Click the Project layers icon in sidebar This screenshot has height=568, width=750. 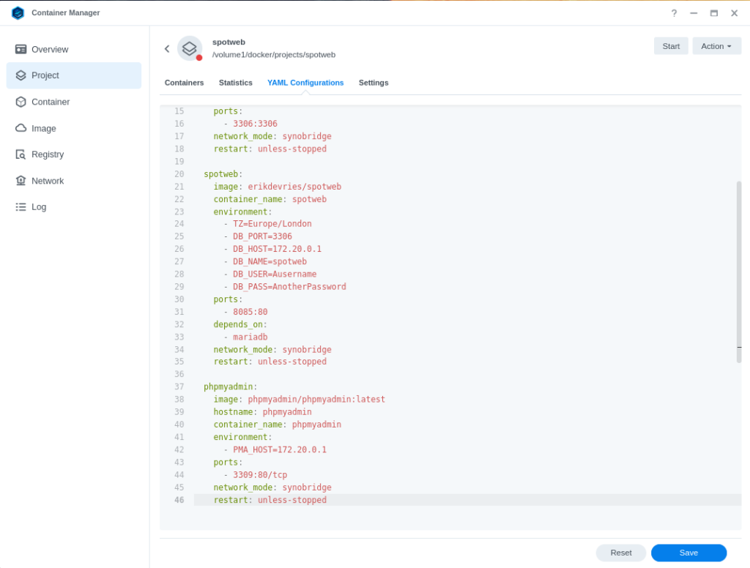click(21, 75)
